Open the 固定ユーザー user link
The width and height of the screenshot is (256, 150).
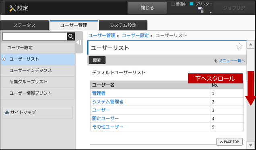pyautogui.click(x=105, y=119)
